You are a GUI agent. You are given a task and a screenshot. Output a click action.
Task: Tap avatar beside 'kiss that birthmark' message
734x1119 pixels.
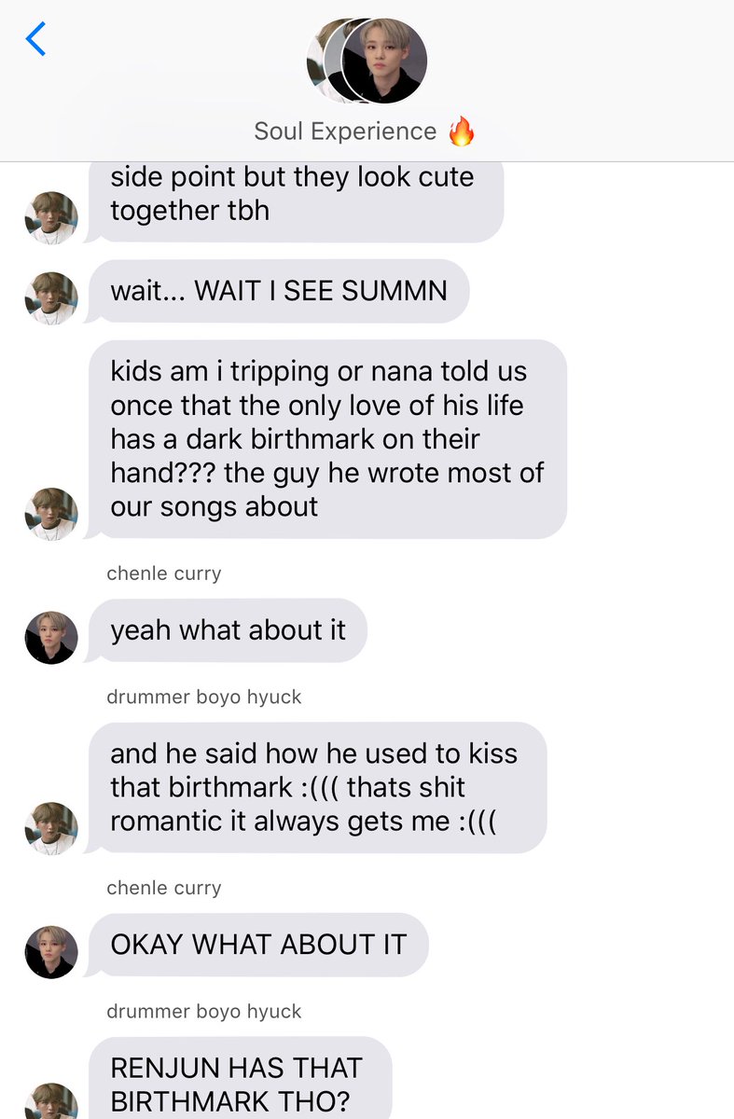51,828
